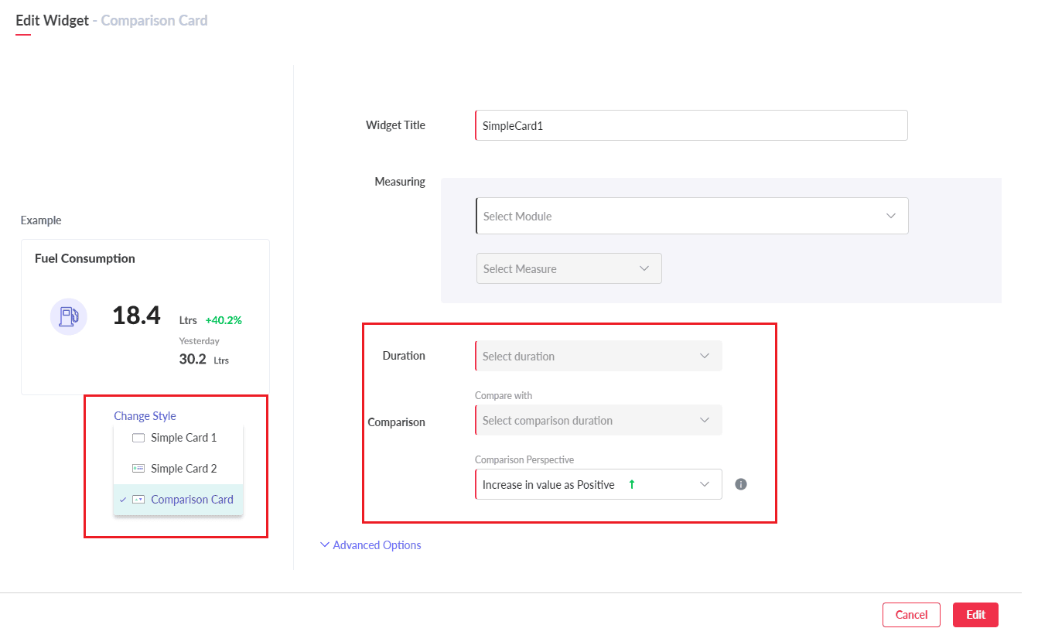Image resolution: width=1038 pixels, height=635 pixels.
Task: Click the info icon beside Comparison Perspective
Action: click(x=740, y=484)
